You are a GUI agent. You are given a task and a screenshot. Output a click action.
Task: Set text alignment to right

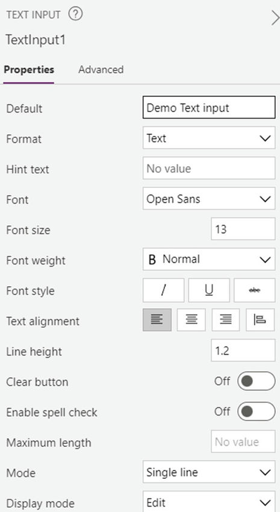(225, 320)
